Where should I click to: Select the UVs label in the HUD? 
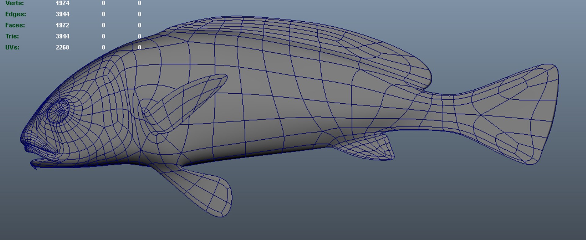click(12, 47)
